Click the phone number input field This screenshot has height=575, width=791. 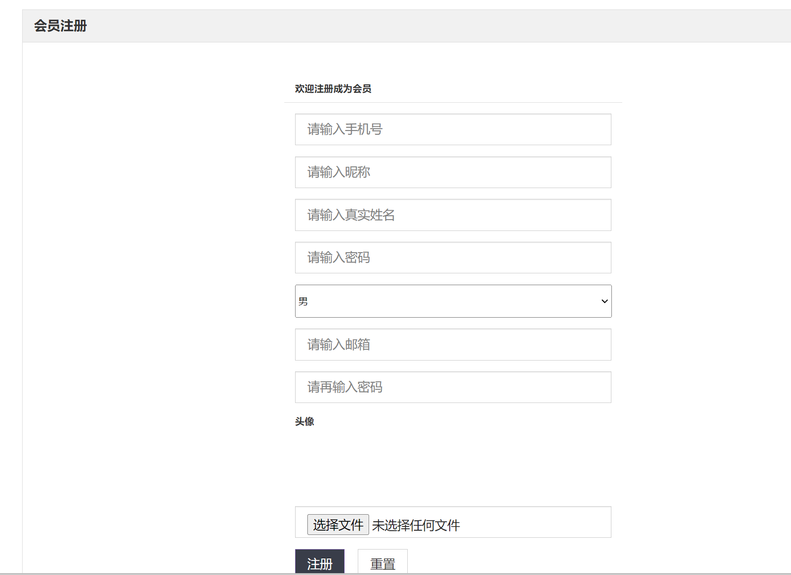pos(453,129)
